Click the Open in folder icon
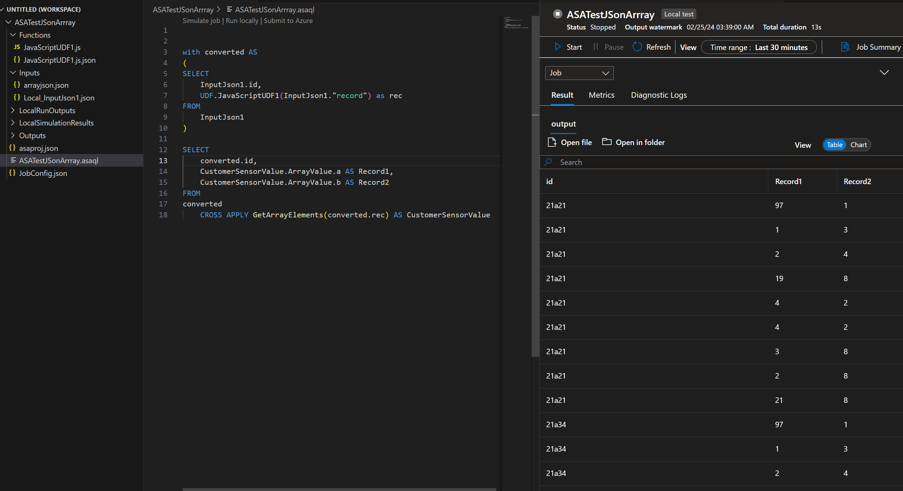 point(607,142)
